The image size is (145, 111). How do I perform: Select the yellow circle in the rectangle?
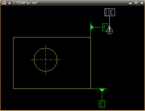click(46, 60)
